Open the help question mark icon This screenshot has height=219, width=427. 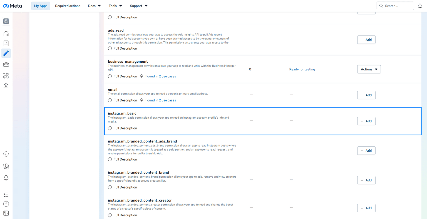[6, 204]
